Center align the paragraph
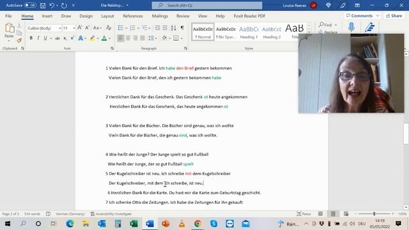The height and width of the screenshot is (230, 409). coord(128,38)
